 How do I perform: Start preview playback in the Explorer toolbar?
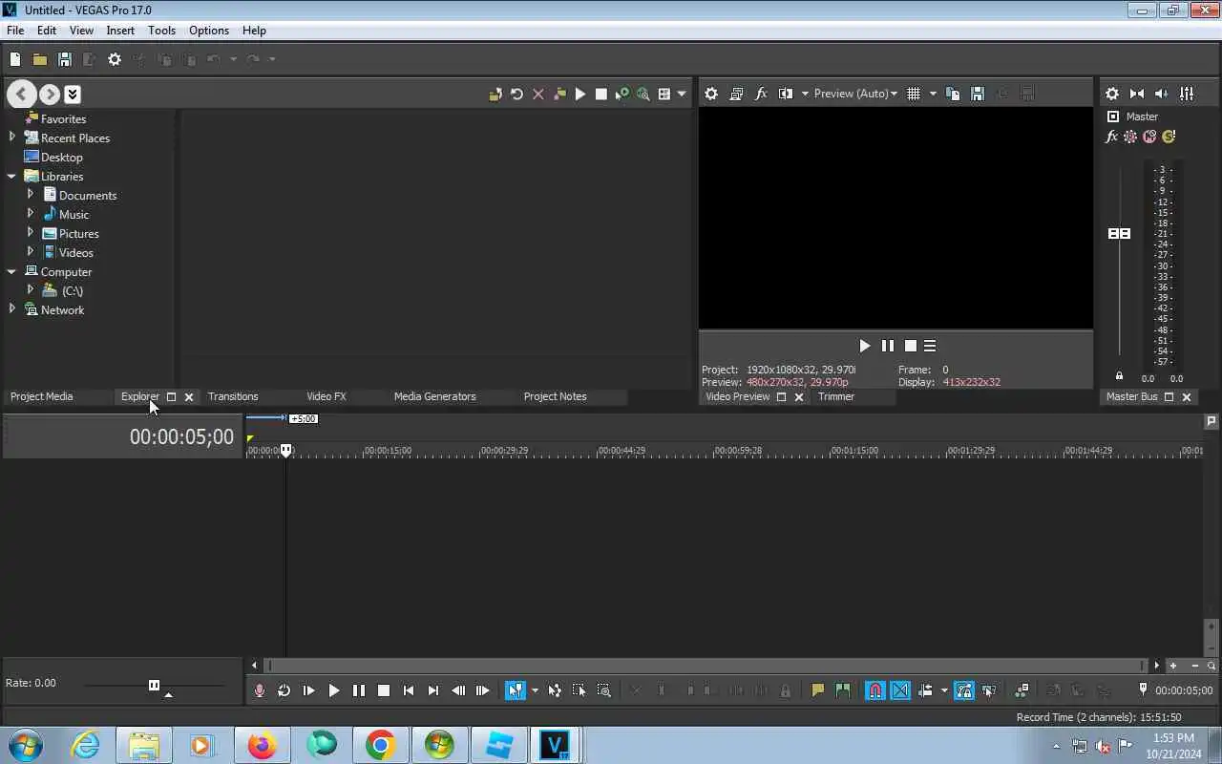(x=579, y=94)
